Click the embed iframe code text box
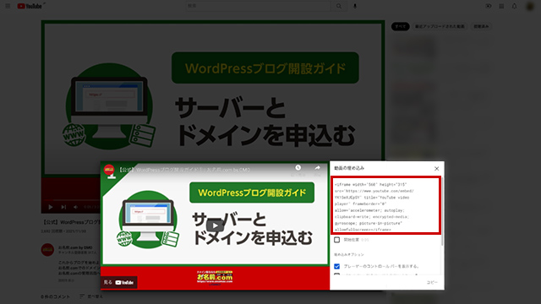Screen dimensions: 541x304 coord(385,205)
